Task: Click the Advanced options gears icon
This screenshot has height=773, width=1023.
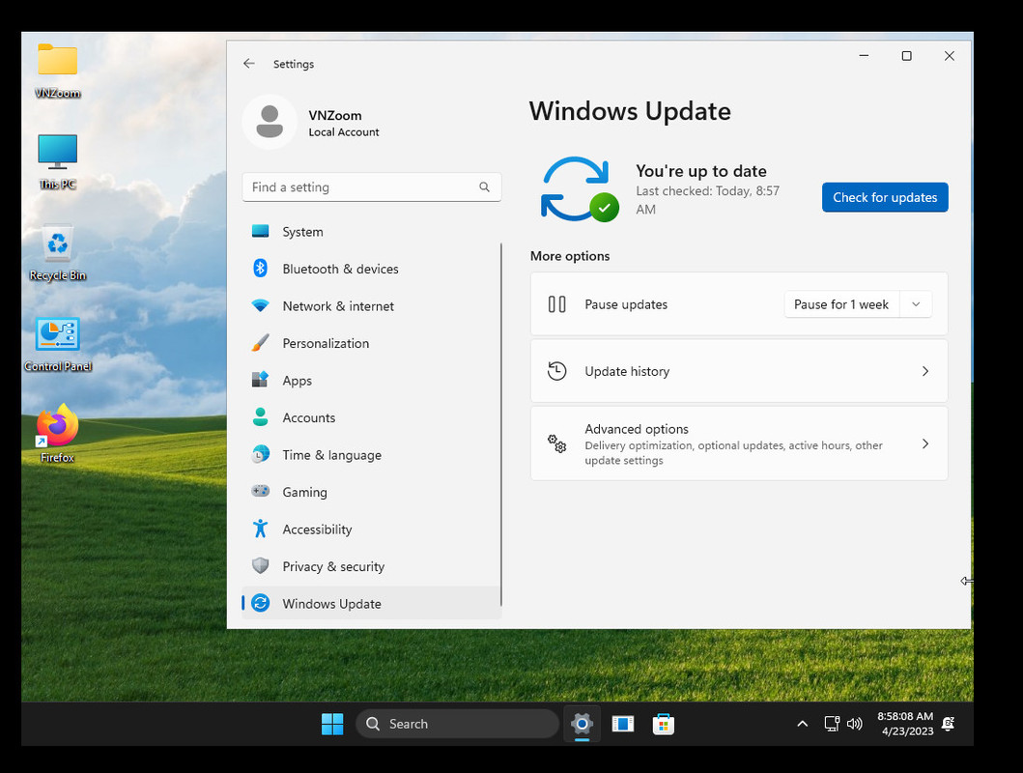Action: pyautogui.click(x=556, y=444)
